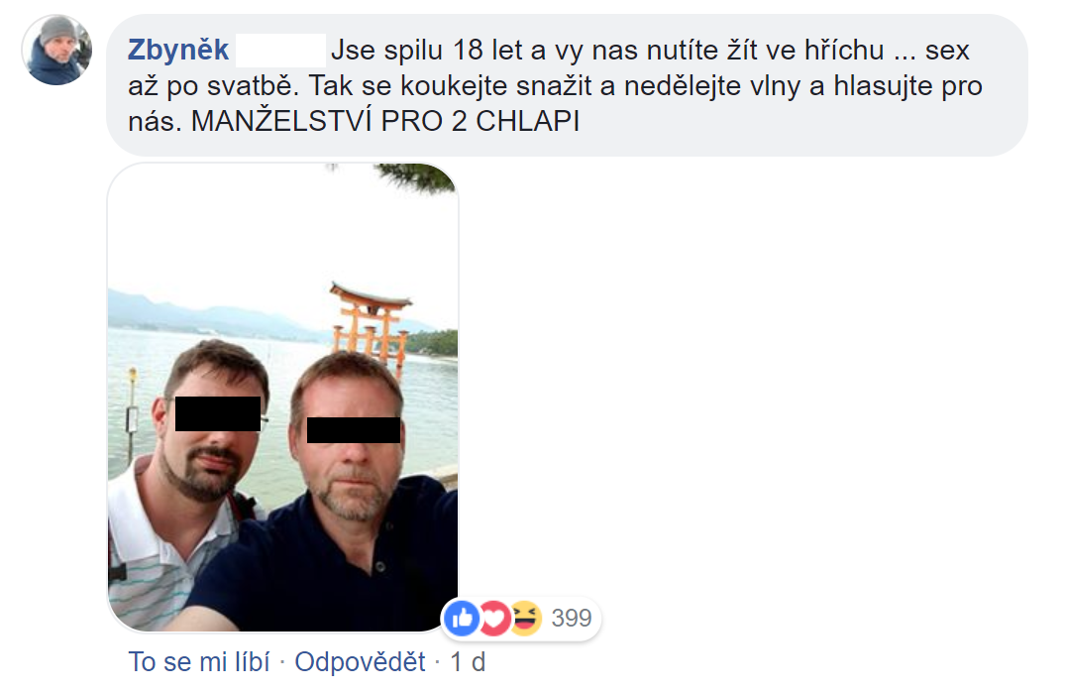Click the red heart Love reaction icon

(x=494, y=618)
